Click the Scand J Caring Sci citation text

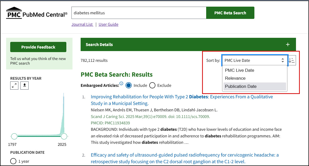coord(150,116)
